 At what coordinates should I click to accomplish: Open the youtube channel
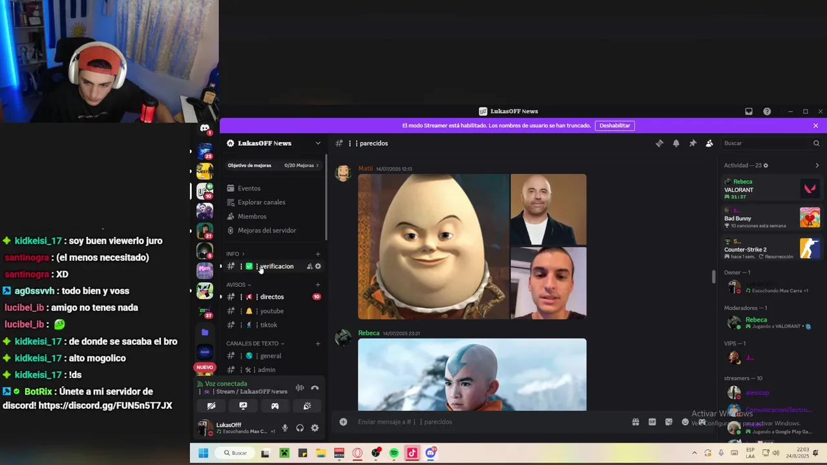[x=273, y=311]
